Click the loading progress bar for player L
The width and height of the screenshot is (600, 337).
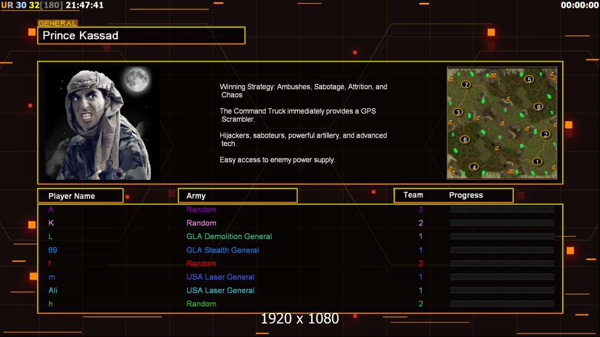502,236
